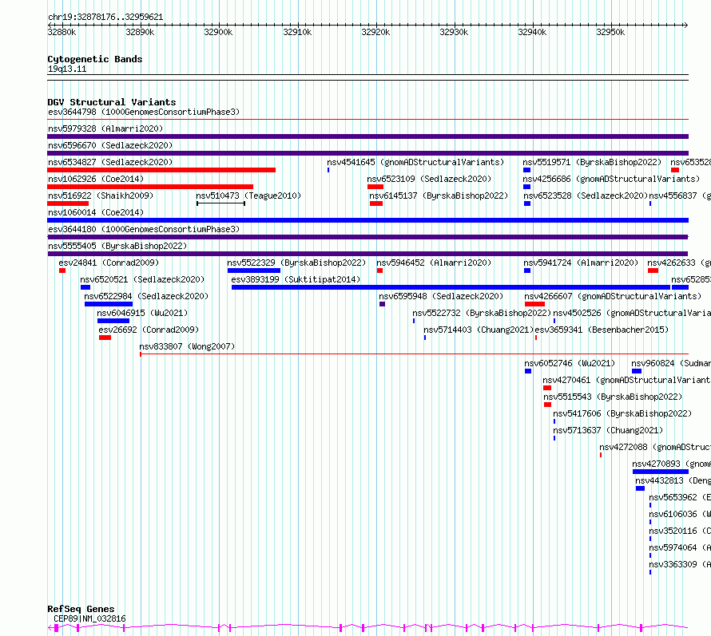The width and height of the screenshot is (711, 636).
Task: Open nsv960824 variant label
Action: (671, 363)
